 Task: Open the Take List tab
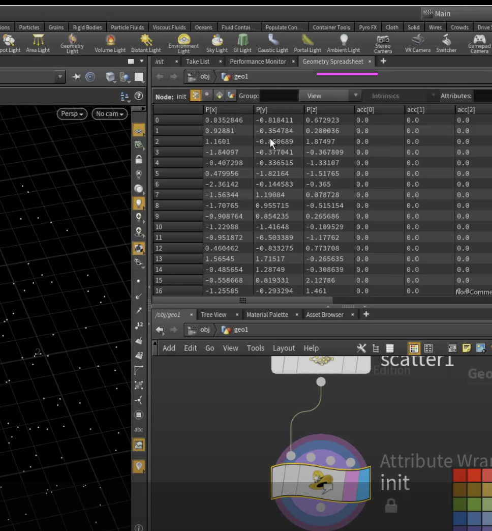click(x=198, y=62)
